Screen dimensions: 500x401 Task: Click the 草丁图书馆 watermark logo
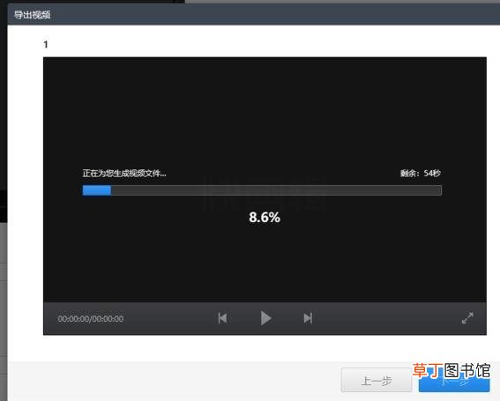point(451,370)
